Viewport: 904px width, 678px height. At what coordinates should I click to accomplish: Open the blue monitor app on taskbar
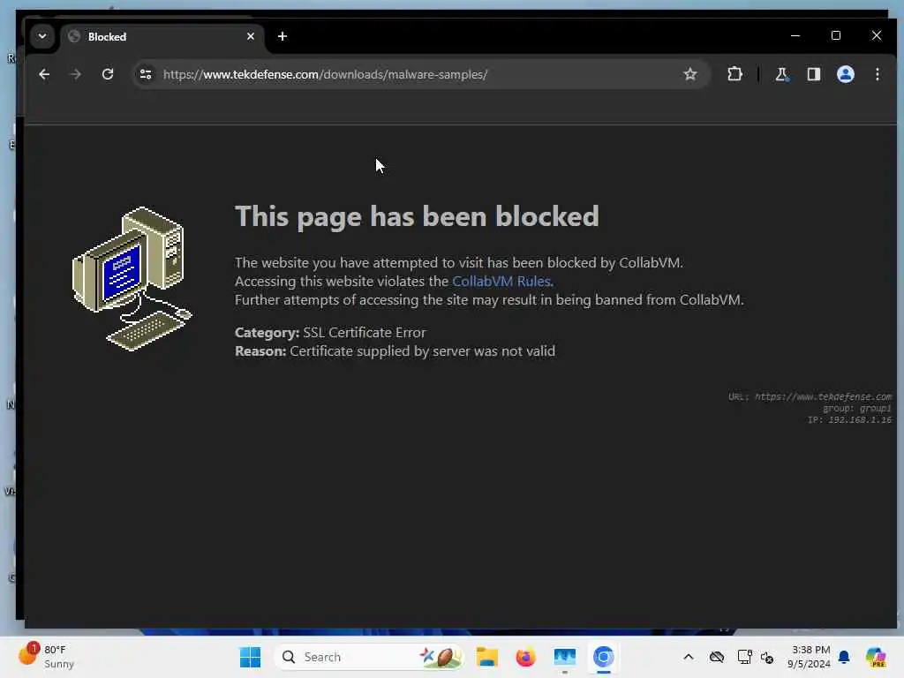click(x=564, y=657)
